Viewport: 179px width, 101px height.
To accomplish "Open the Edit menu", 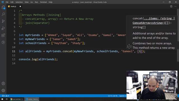I will pos(12,2).
